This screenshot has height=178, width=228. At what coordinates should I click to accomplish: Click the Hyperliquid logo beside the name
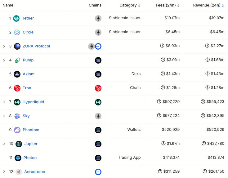(x=17, y=102)
